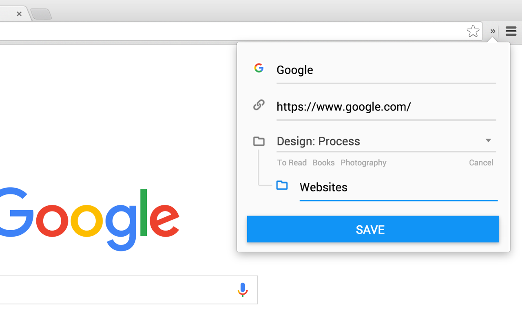Activate voice search with the microphone icon

click(242, 290)
